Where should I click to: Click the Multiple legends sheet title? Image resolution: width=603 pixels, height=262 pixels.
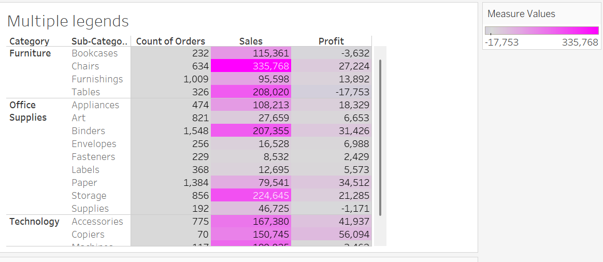click(68, 21)
